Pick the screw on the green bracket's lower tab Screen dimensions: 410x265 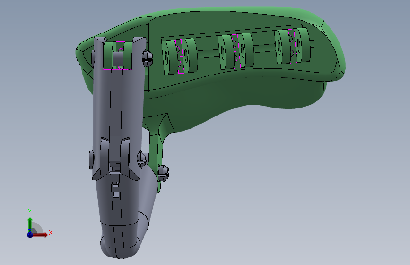163,173
